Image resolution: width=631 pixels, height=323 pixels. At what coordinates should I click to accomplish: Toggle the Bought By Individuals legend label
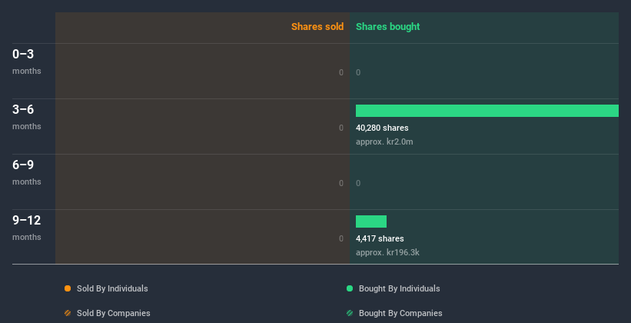pyautogui.click(x=399, y=288)
